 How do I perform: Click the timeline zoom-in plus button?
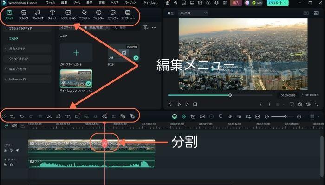(299, 117)
